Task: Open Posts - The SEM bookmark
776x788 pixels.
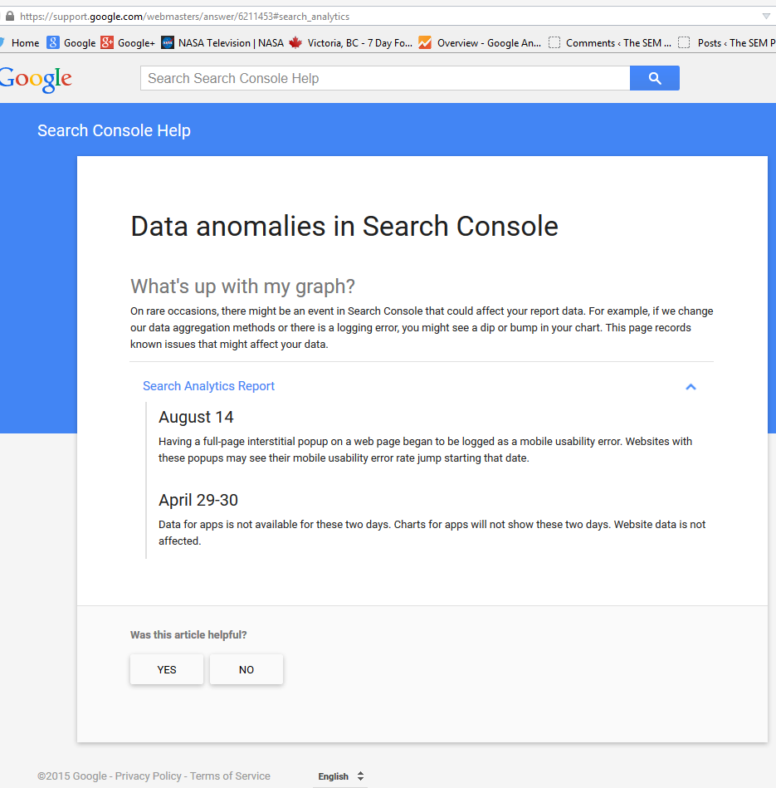Action: coord(728,42)
